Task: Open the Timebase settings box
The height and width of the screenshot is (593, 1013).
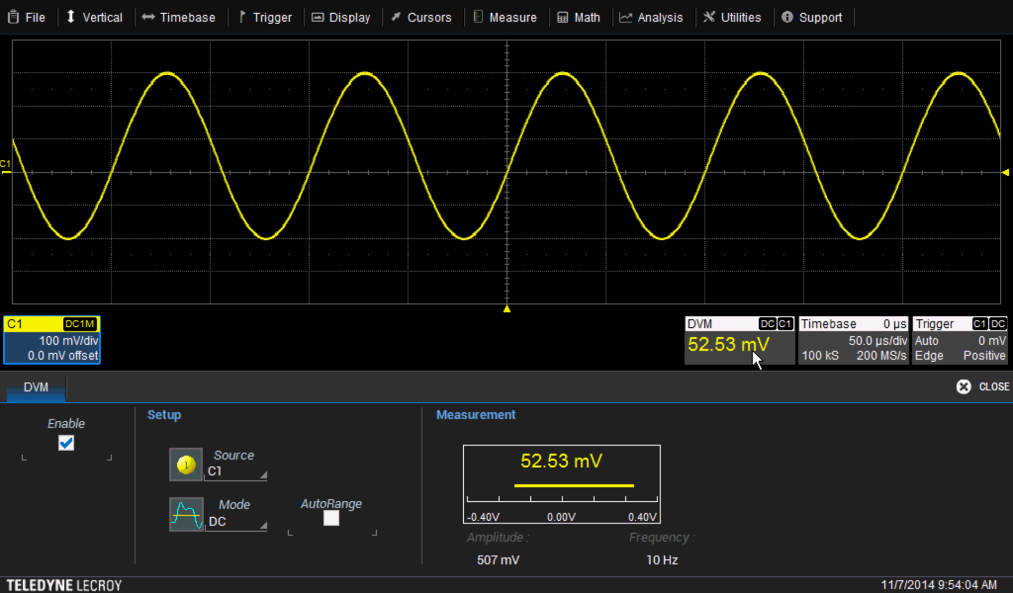Action: pyautogui.click(x=853, y=340)
